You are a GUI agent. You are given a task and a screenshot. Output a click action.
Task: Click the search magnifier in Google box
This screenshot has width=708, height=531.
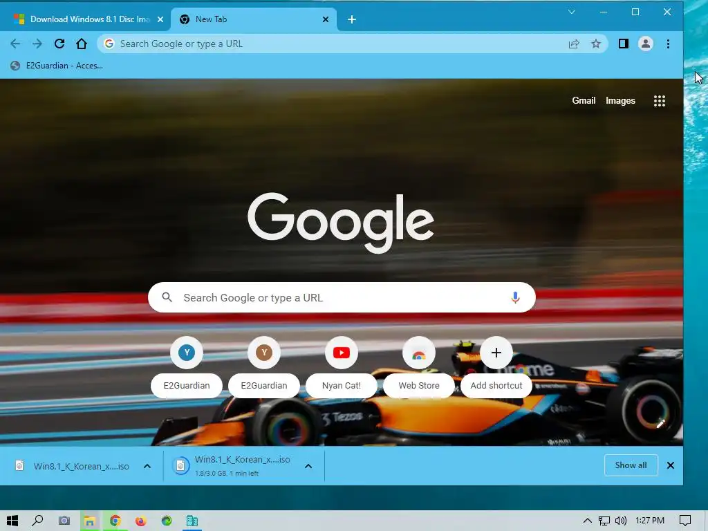(x=167, y=297)
